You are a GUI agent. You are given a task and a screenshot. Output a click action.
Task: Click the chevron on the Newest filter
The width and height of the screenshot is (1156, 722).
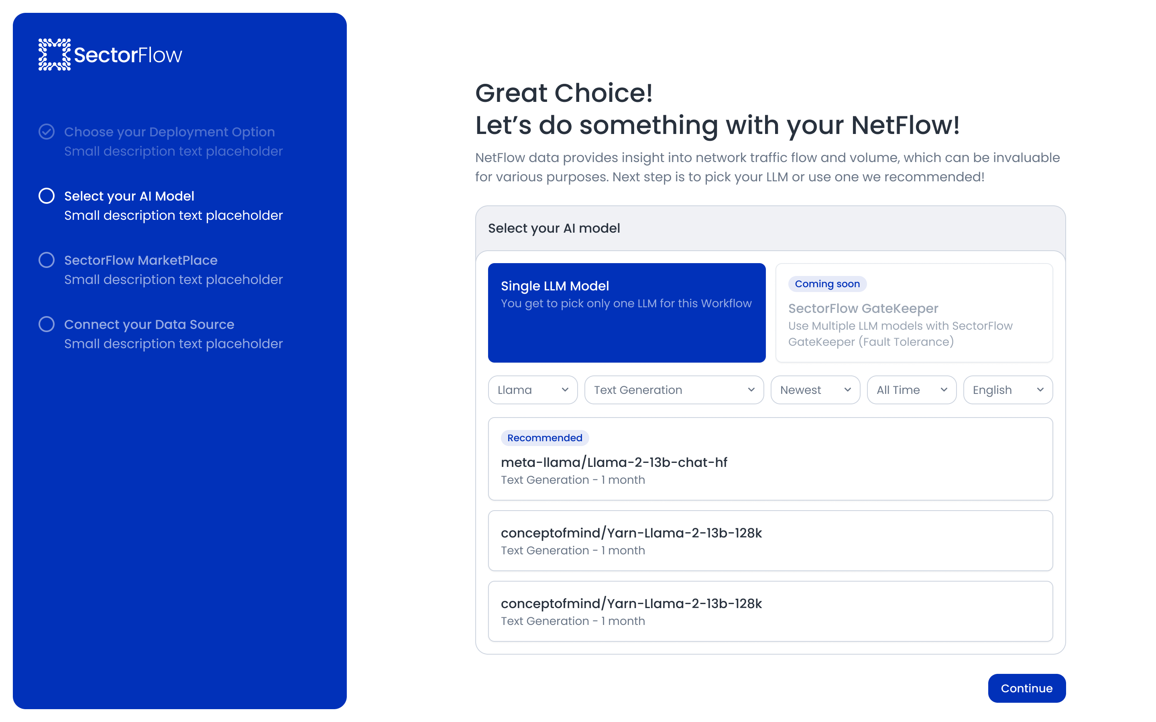point(847,389)
